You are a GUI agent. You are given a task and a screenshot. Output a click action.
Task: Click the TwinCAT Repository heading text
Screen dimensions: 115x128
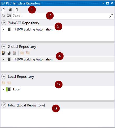[x=24, y=23]
